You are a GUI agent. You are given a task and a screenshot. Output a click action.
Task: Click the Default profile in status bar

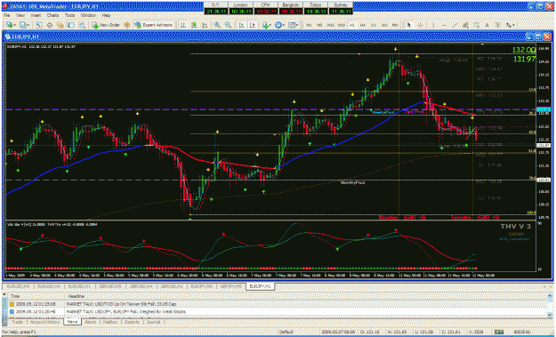point(286,333)
